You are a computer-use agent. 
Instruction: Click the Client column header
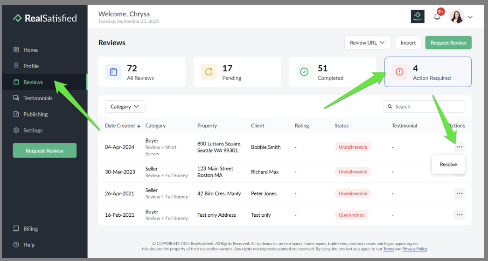pos(258,126)
